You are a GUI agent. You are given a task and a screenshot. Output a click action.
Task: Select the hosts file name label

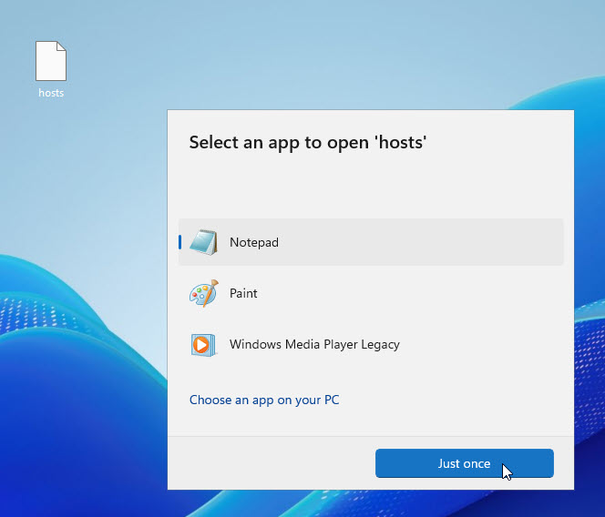(x=51, y=93)
